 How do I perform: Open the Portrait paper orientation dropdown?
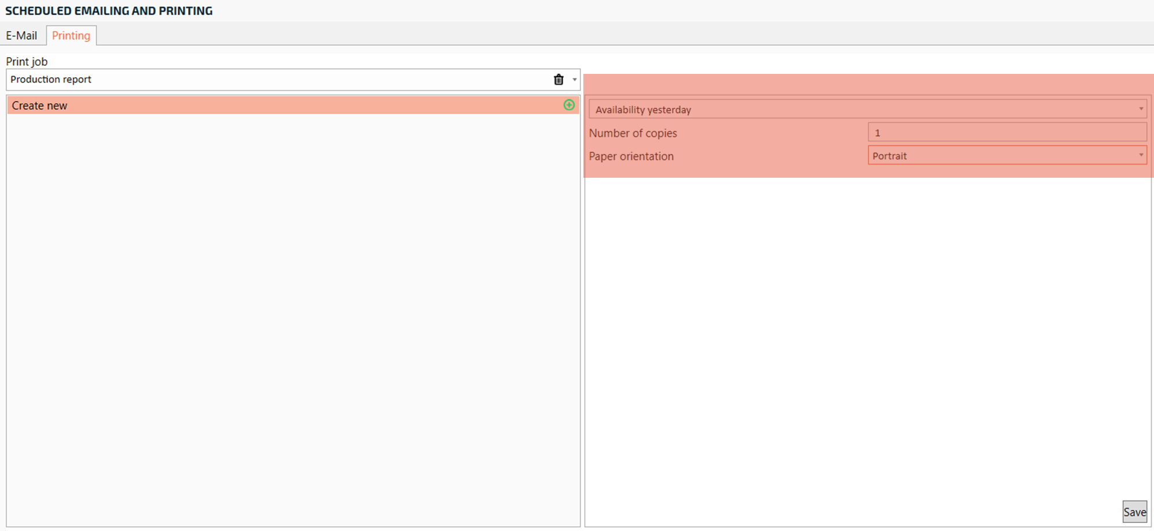[1004, 156]
